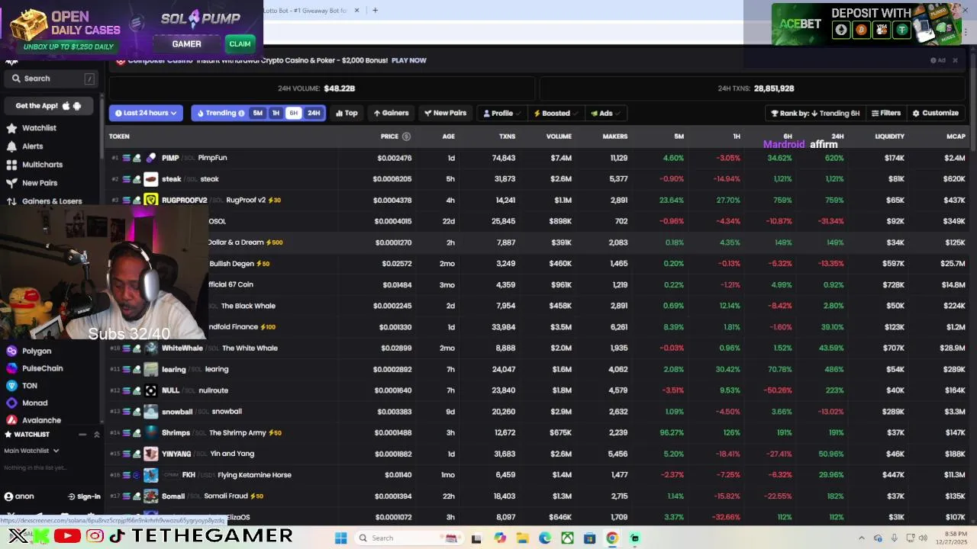Click the FKH horse token logo
This screenshot has width=977, height=549.
click(150, 475)
